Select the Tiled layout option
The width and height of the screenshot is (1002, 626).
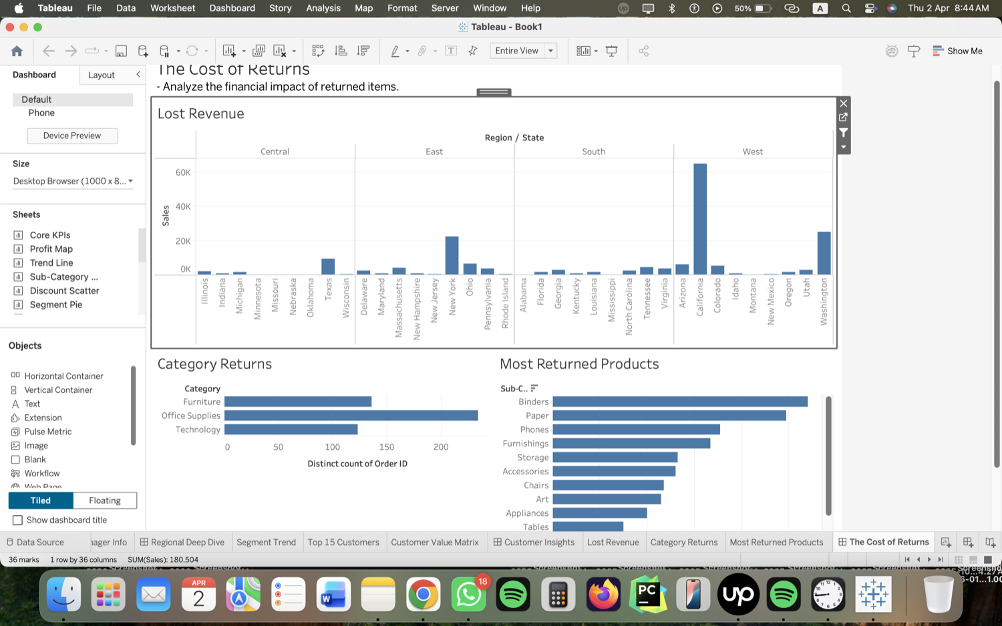tap(41, 500)
